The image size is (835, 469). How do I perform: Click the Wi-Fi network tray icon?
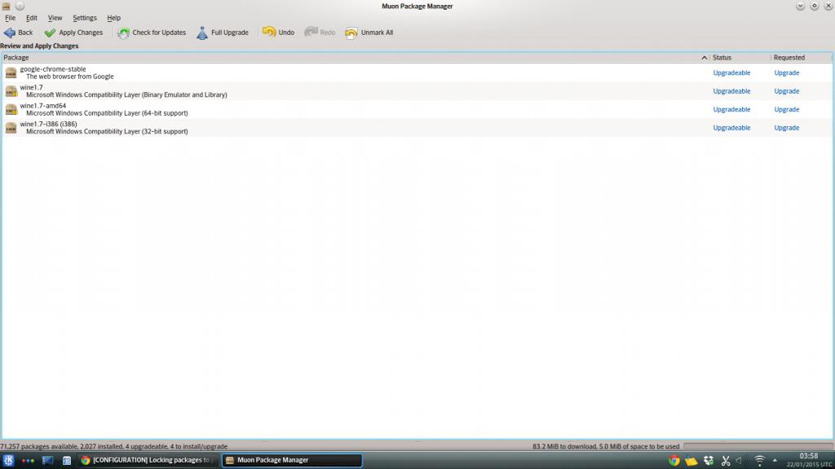click(x=760, y=460)
